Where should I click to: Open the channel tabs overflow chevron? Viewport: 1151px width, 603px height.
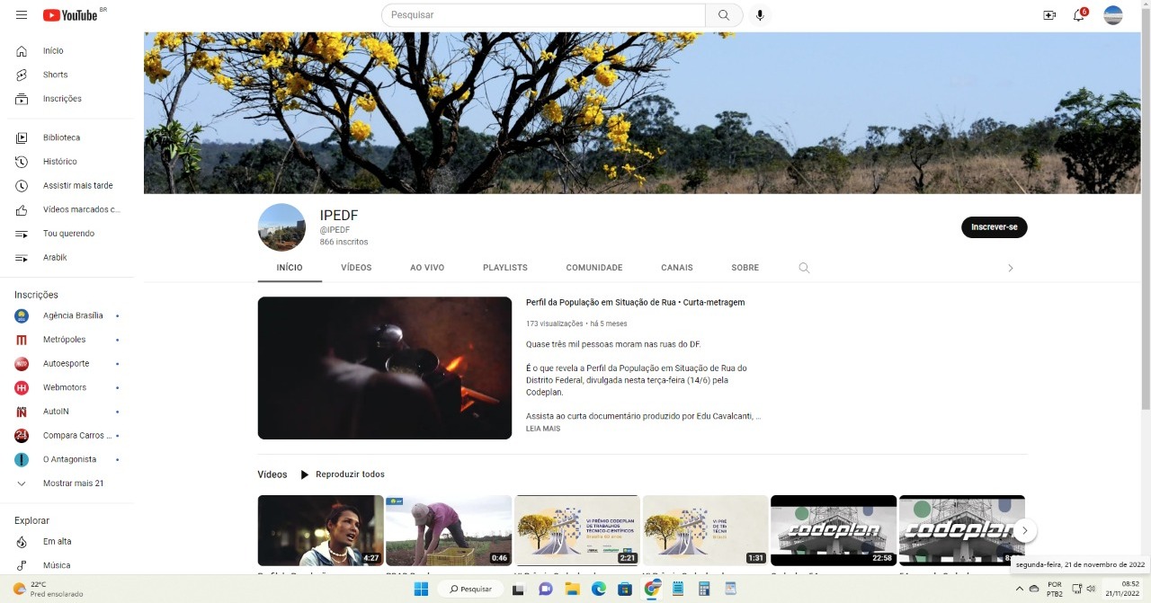click(1010, 268)
